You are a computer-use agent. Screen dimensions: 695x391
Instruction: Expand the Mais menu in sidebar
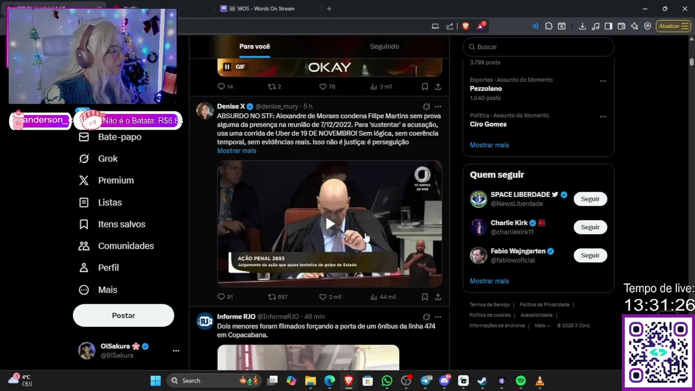[x=98, y=290]
